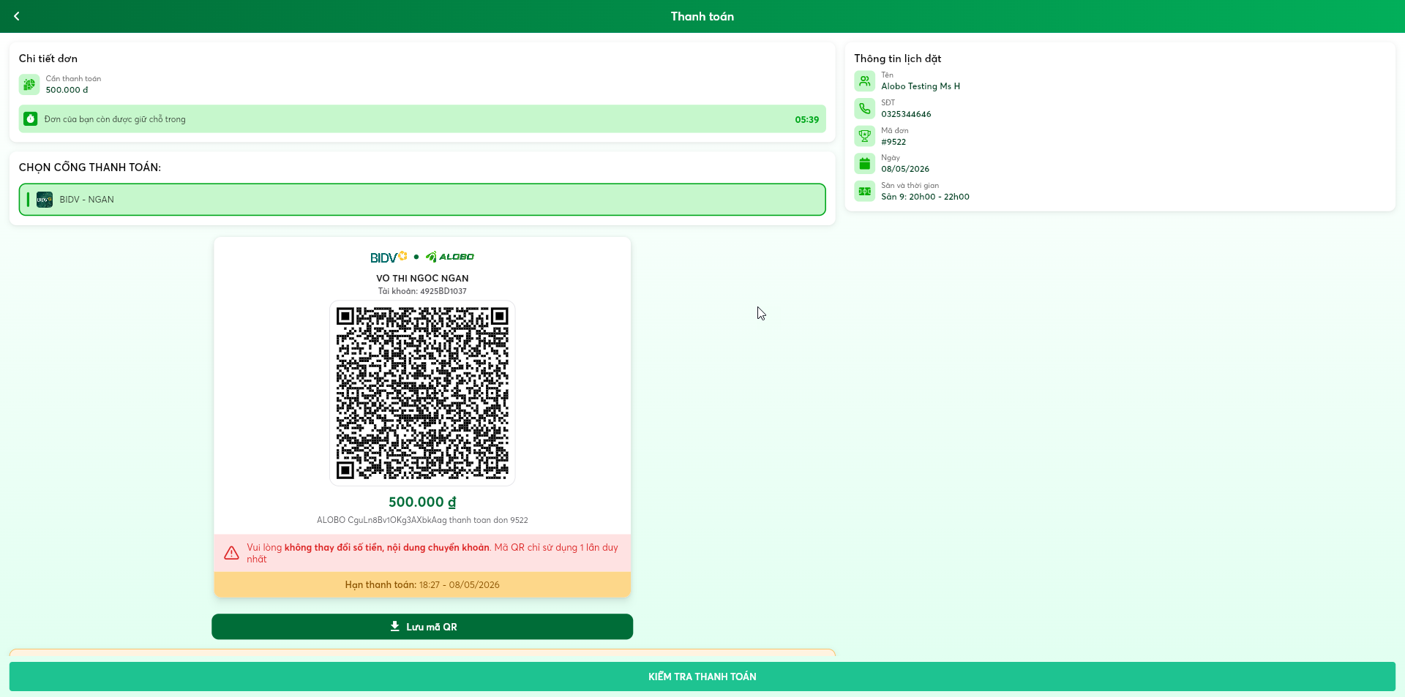The height and width of the screenshot is (697, 1405).
Task: Select the BIDV - NGAN payment gateway
Action: click(x=422, y=200)
